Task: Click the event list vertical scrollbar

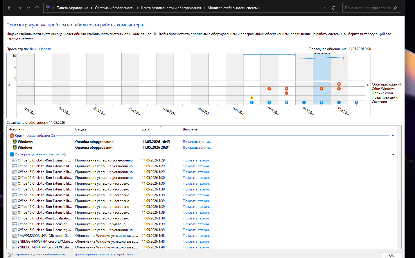Action: tap(399, 164)
